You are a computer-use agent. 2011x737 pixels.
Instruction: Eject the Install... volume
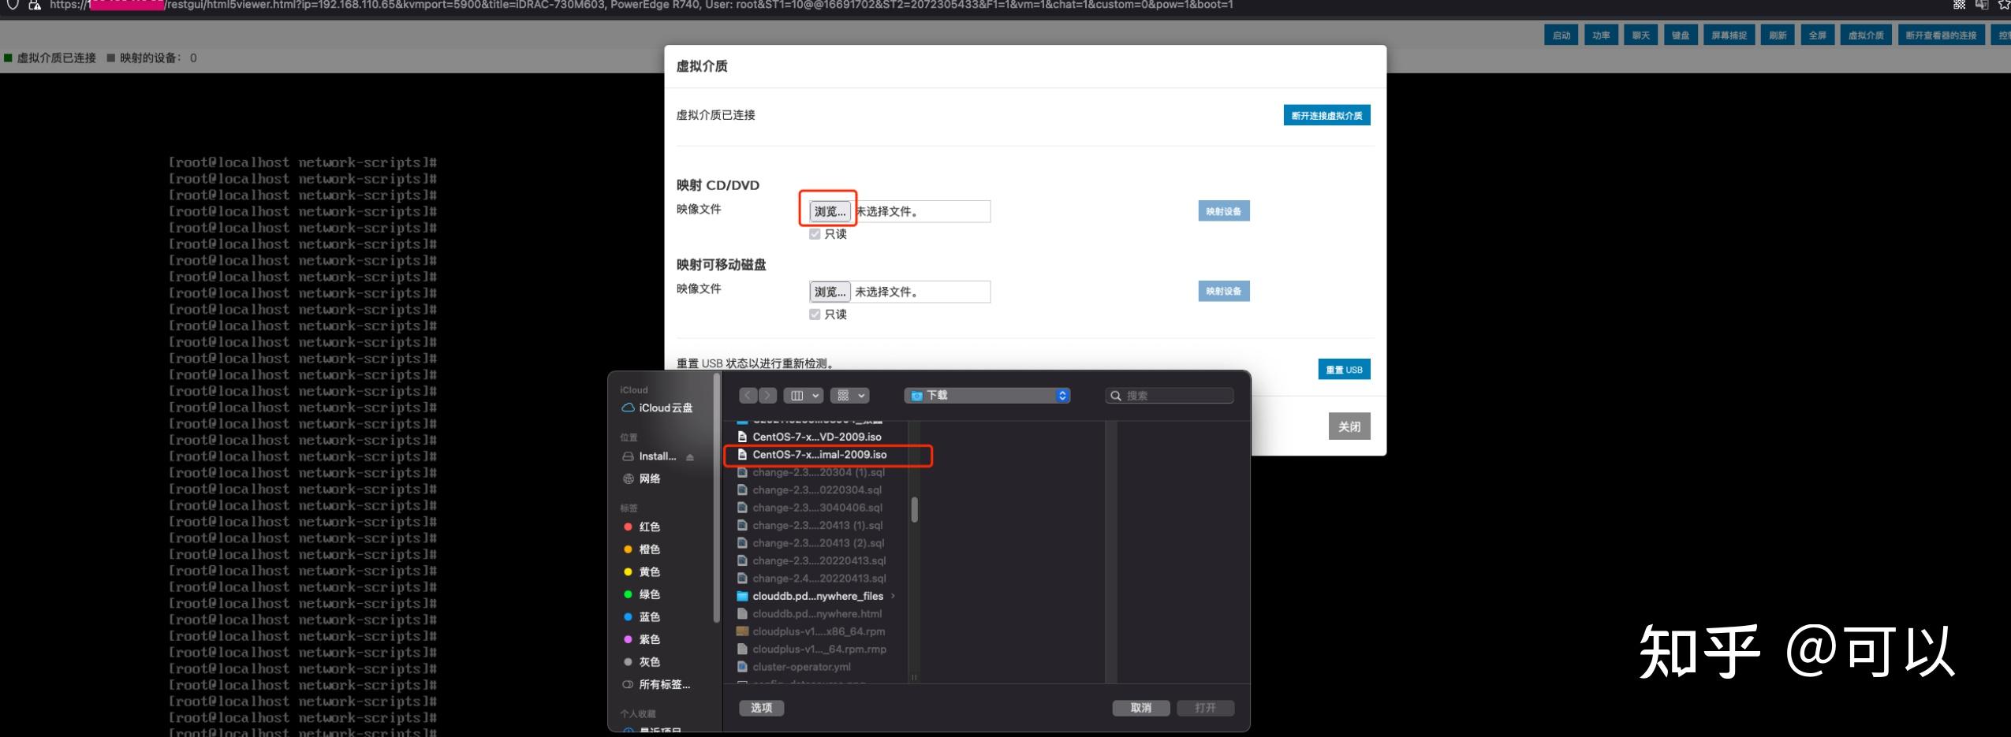click(690, 456)
